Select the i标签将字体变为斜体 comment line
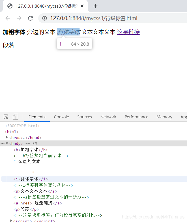Viewport: 187px width, 222px height. coord(43,185)
